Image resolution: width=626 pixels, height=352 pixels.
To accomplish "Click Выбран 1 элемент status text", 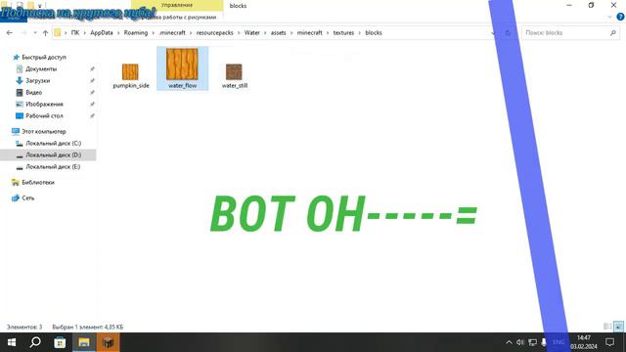I will tap(88, 327).
